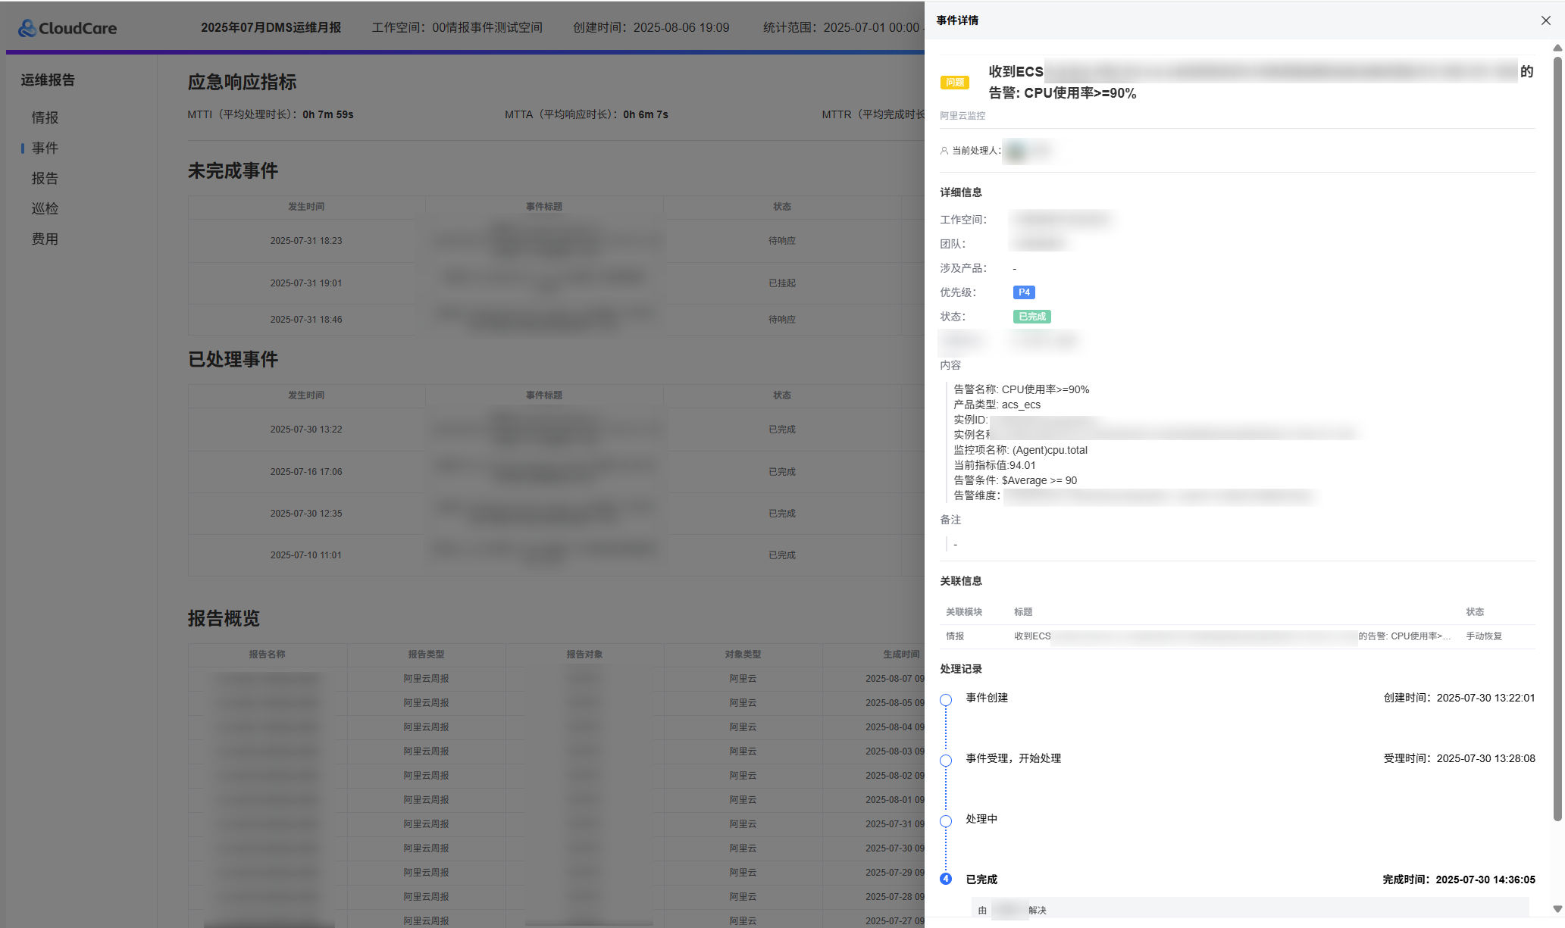Click the 2025-07-10 11:01 event row
Image resolution: width=1565 pixels, height=928 pixels.
pos(556,555)
